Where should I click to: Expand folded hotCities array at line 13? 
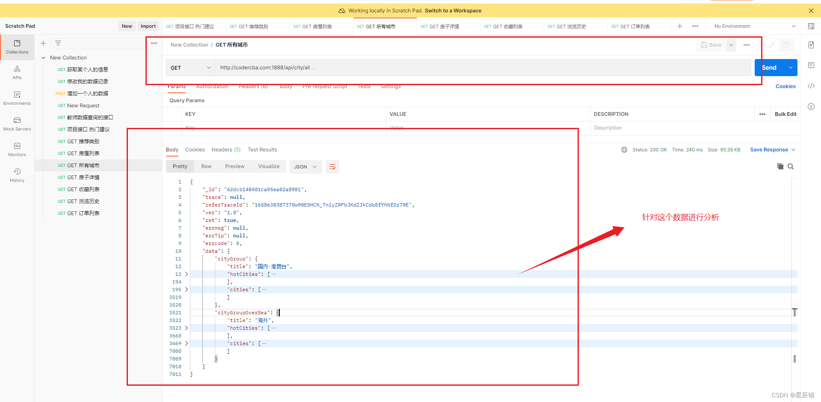(x=187, y=274)
